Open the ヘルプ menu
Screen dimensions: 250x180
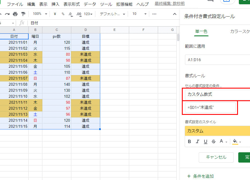143,4
